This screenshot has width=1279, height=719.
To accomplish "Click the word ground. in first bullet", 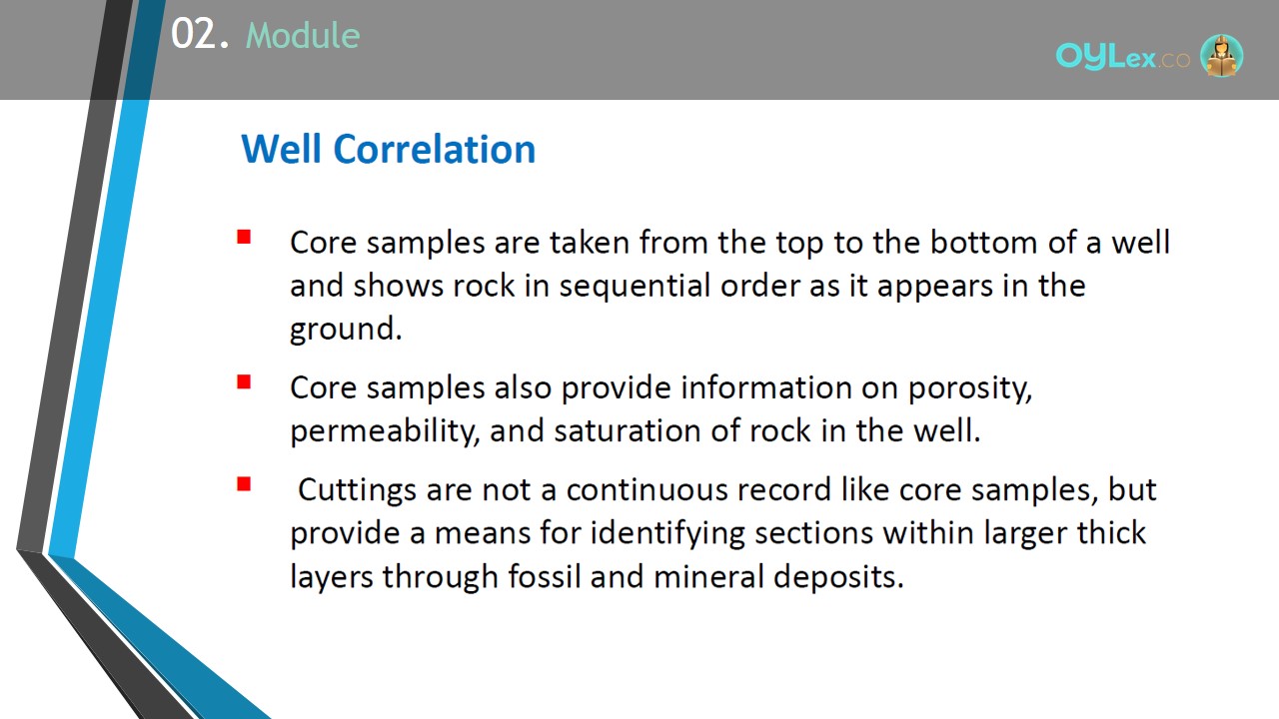I will [x=346, y=330].
